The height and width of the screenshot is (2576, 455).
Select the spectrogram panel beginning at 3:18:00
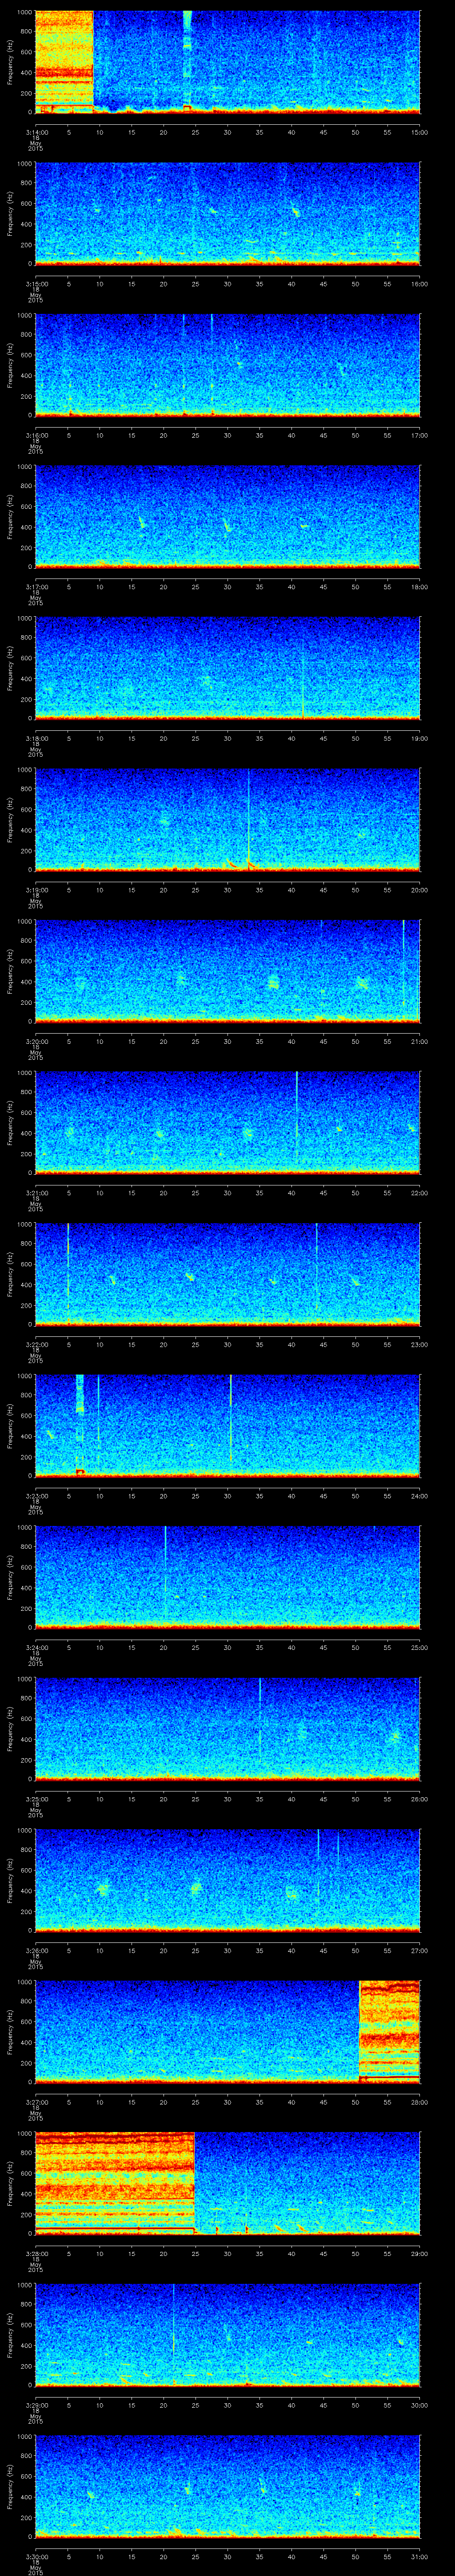227,668
